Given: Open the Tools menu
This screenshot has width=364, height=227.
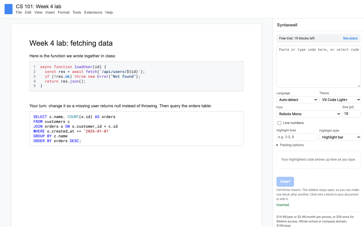Looking at the screenshot, I should (x=77, y=12).
